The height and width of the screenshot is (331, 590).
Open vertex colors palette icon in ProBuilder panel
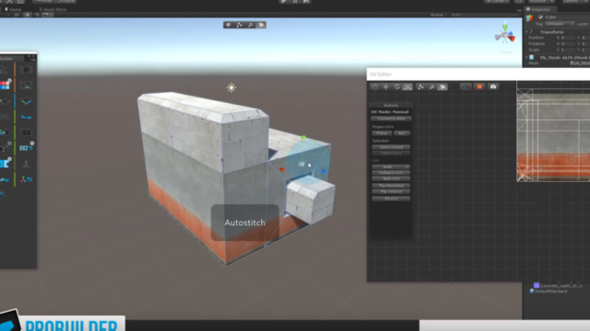(5, 86)
